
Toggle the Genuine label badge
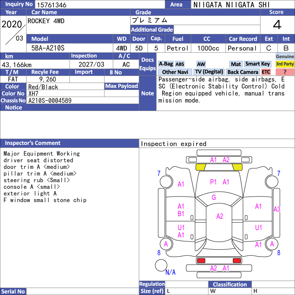285,56
